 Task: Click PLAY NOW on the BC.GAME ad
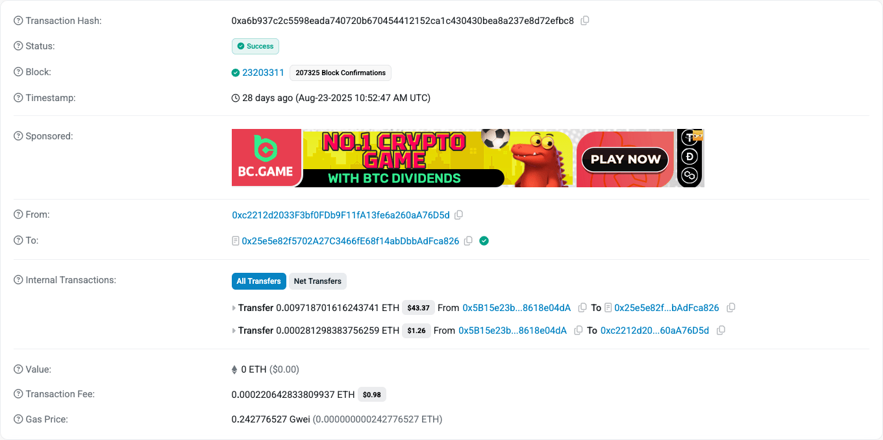(x=625, y=159)
